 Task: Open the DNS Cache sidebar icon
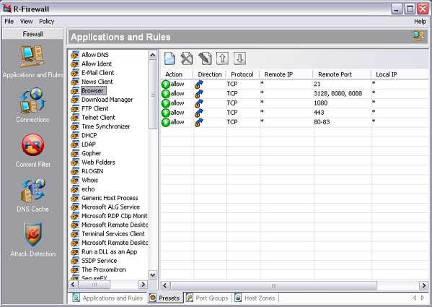coord(32,191)
